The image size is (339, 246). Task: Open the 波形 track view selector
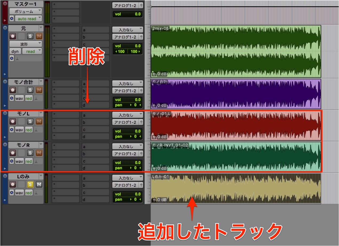(x=26, y=44)
